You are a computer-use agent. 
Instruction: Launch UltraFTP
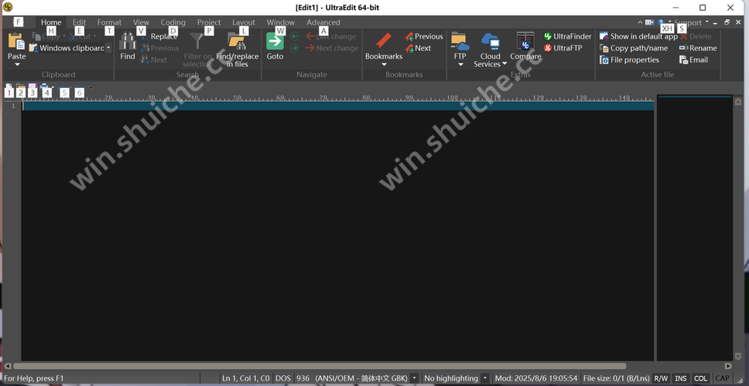point(563,48)
